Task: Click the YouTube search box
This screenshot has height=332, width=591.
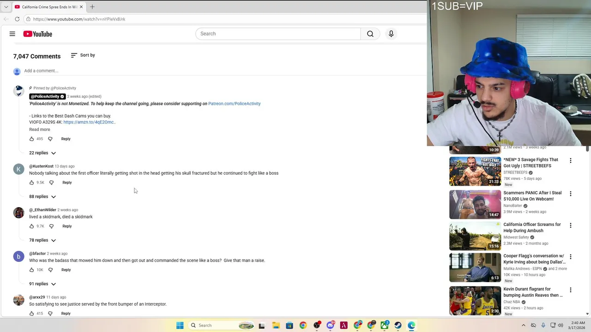Action: tap(278, 34)
